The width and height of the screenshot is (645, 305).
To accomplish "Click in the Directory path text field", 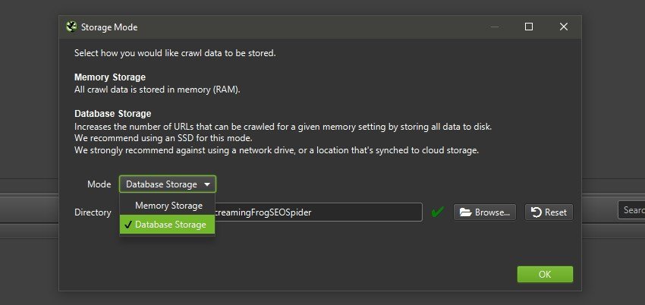I will 319,212.
